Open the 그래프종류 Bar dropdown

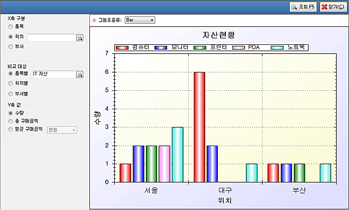point(140,20)
